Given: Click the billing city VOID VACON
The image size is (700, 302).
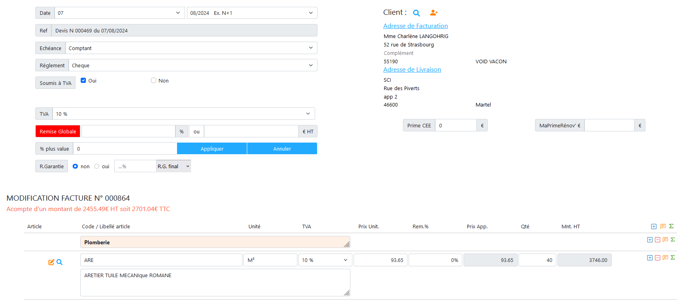Looking at the screenshot, I should point(491,61).
